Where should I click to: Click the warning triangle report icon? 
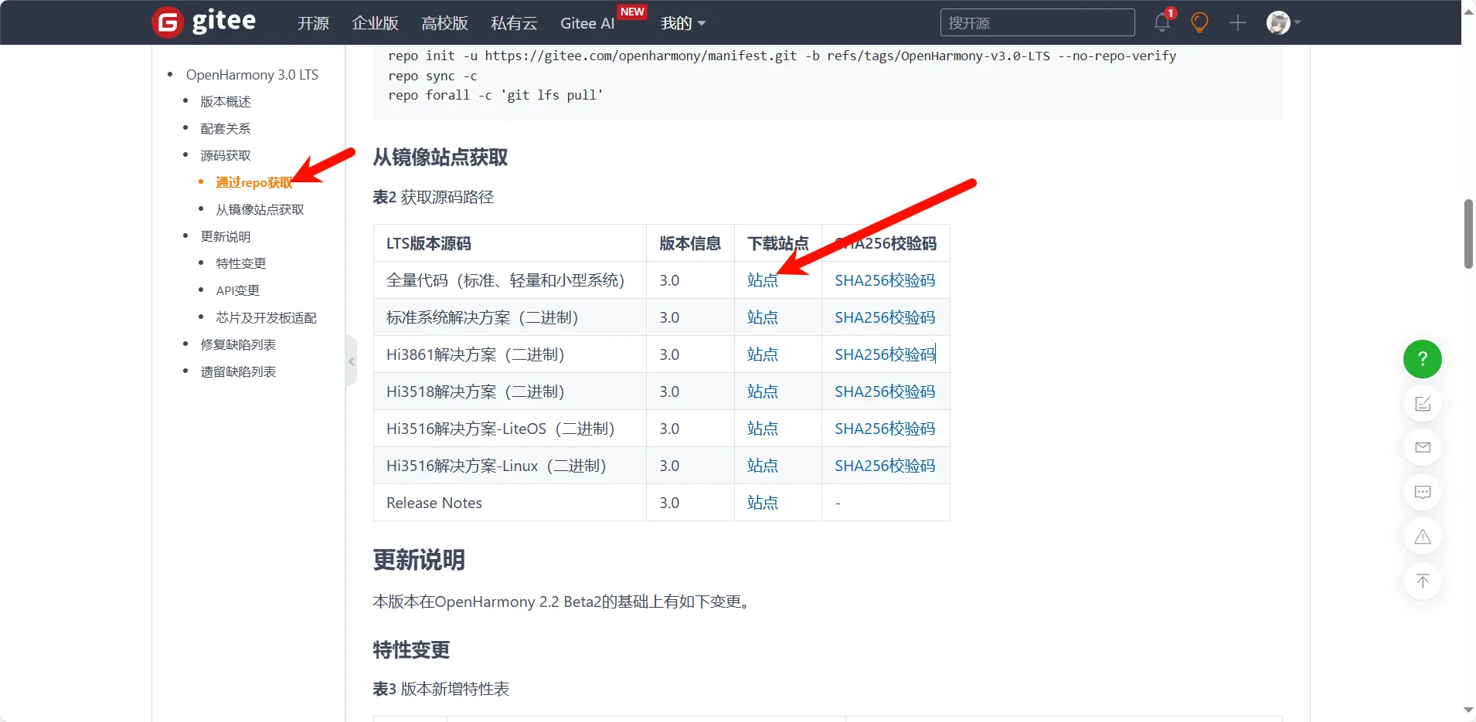[1422, 537]
